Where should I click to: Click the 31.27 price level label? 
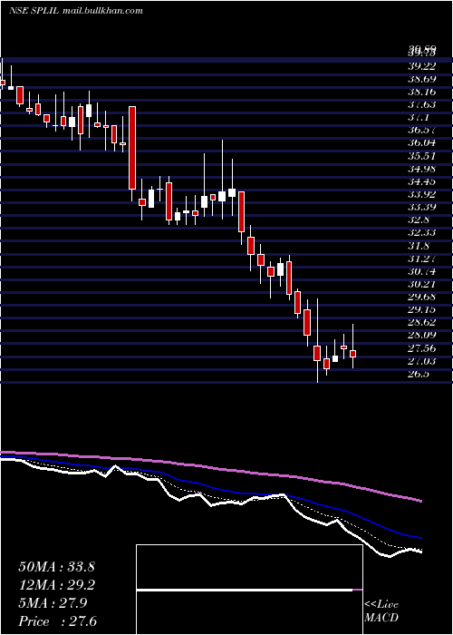pyautogui.click(x=422, y=259)
